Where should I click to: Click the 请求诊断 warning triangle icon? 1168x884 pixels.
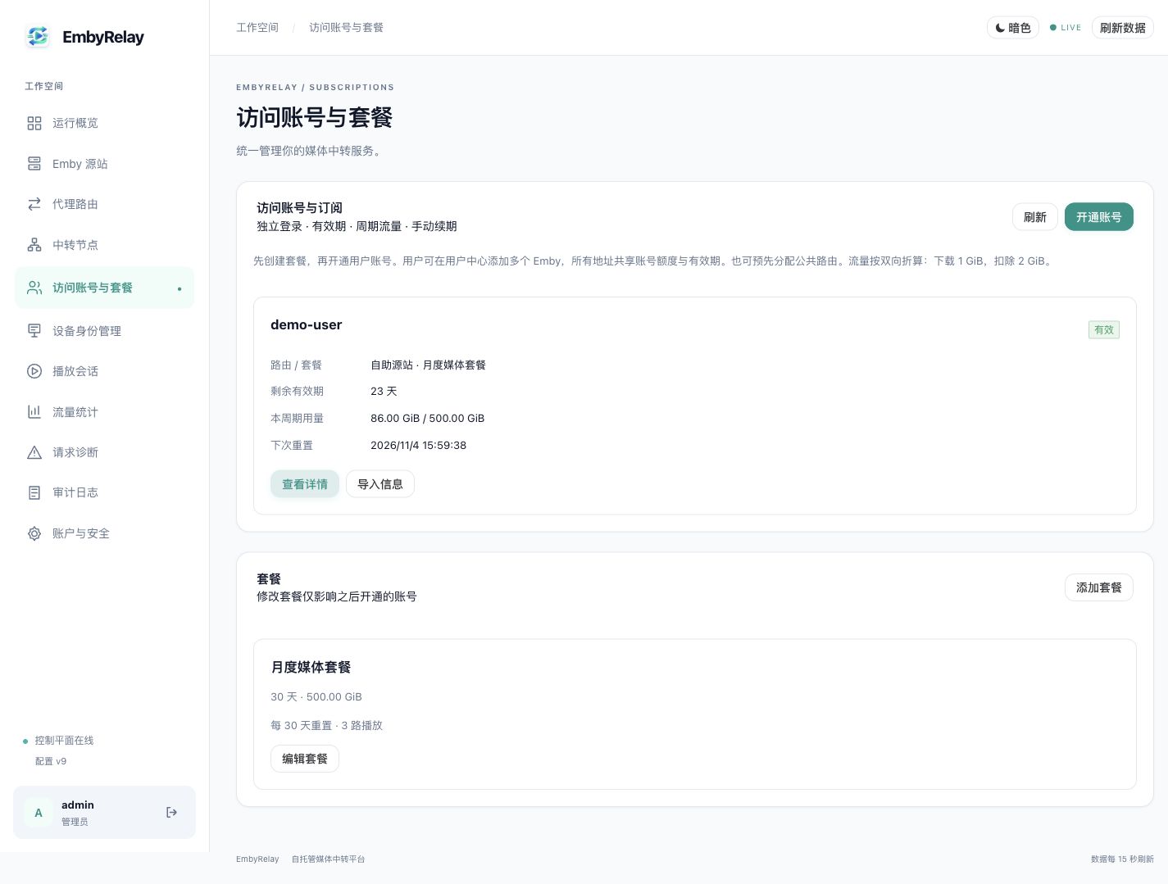tap(34, 452)
